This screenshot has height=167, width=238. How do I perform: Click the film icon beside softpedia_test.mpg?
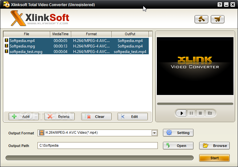point(6,51)
